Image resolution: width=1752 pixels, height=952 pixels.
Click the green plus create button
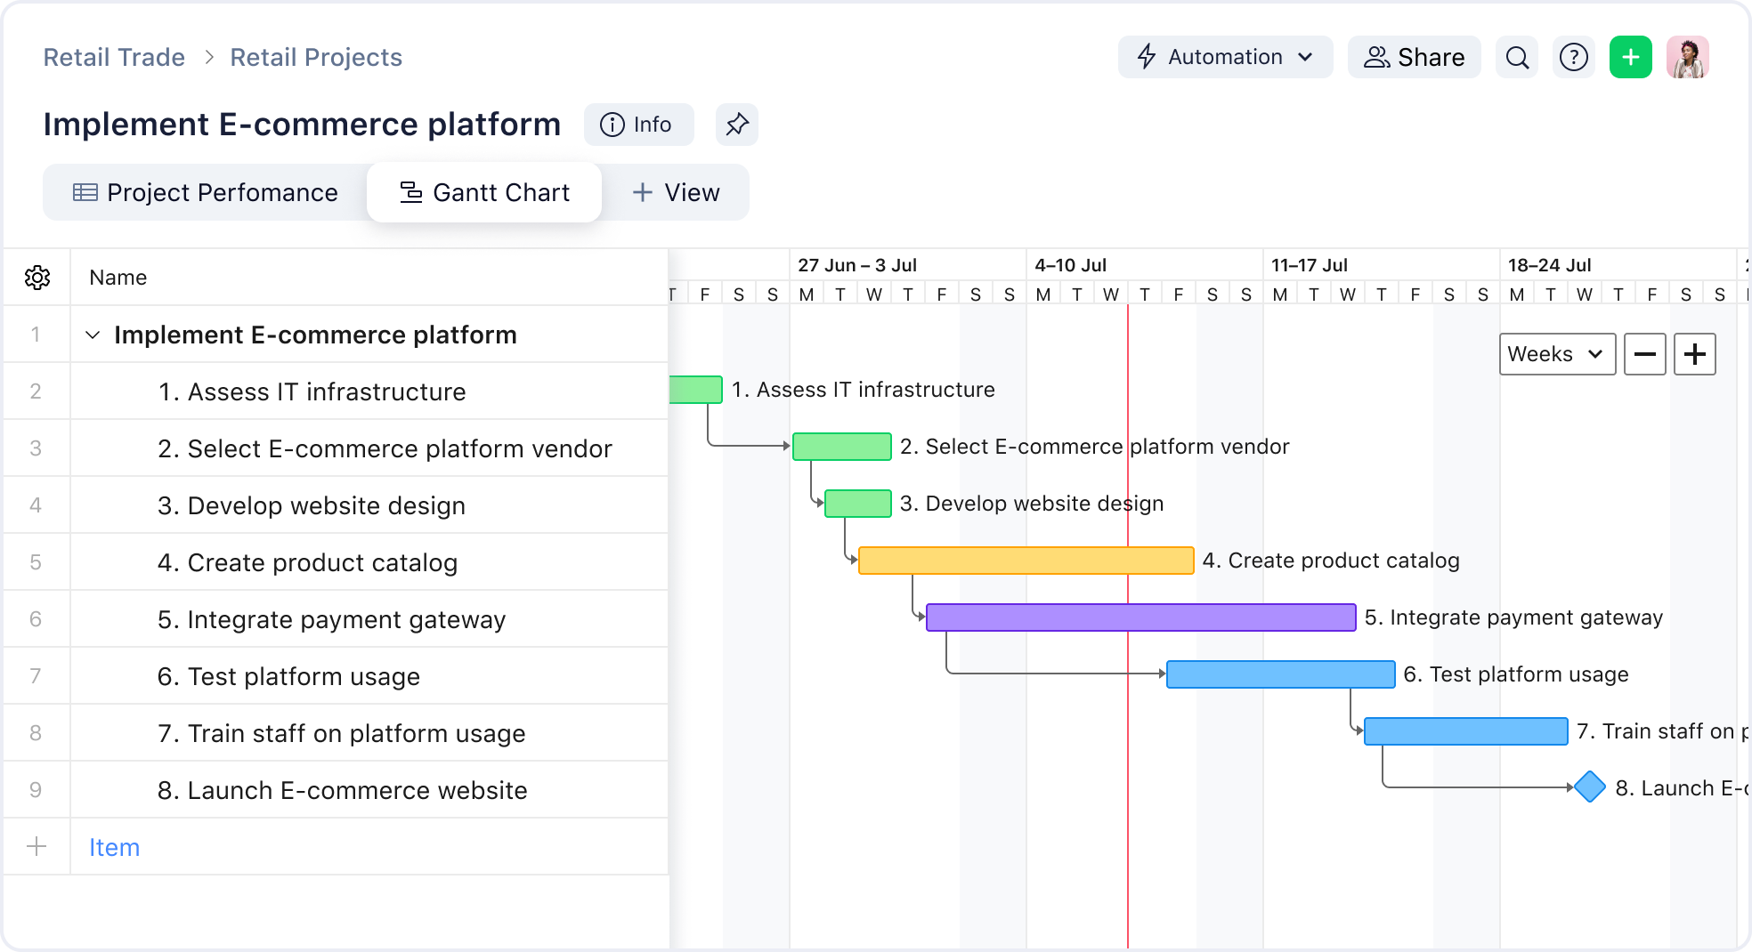(x=1630, y=58)
